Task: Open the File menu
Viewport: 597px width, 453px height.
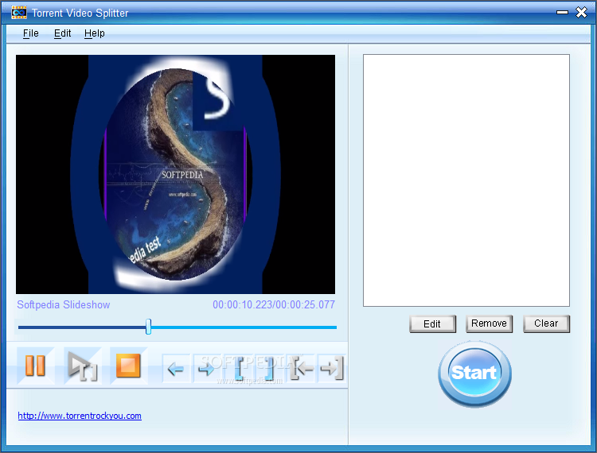Action: tap(30, 33)
